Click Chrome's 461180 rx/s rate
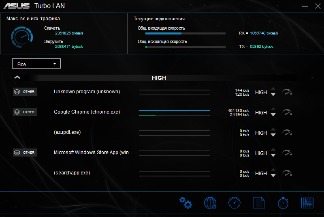The width and height of the screenshot is (324, 217). pyautogui.click(x=238, y=110)
